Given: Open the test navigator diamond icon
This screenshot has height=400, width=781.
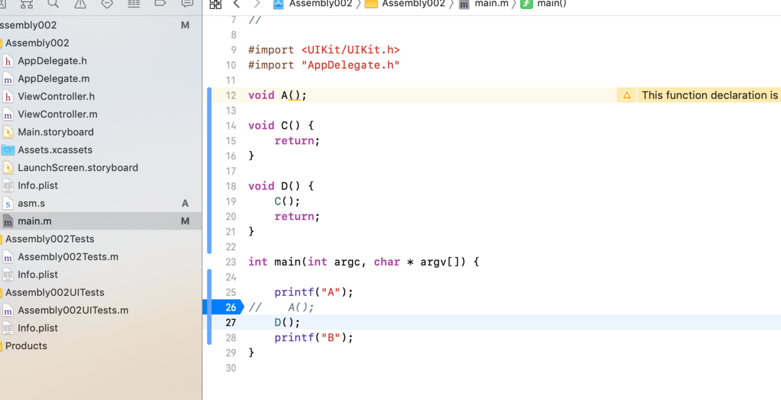Looking at the screenshot, I should (107, 4).
